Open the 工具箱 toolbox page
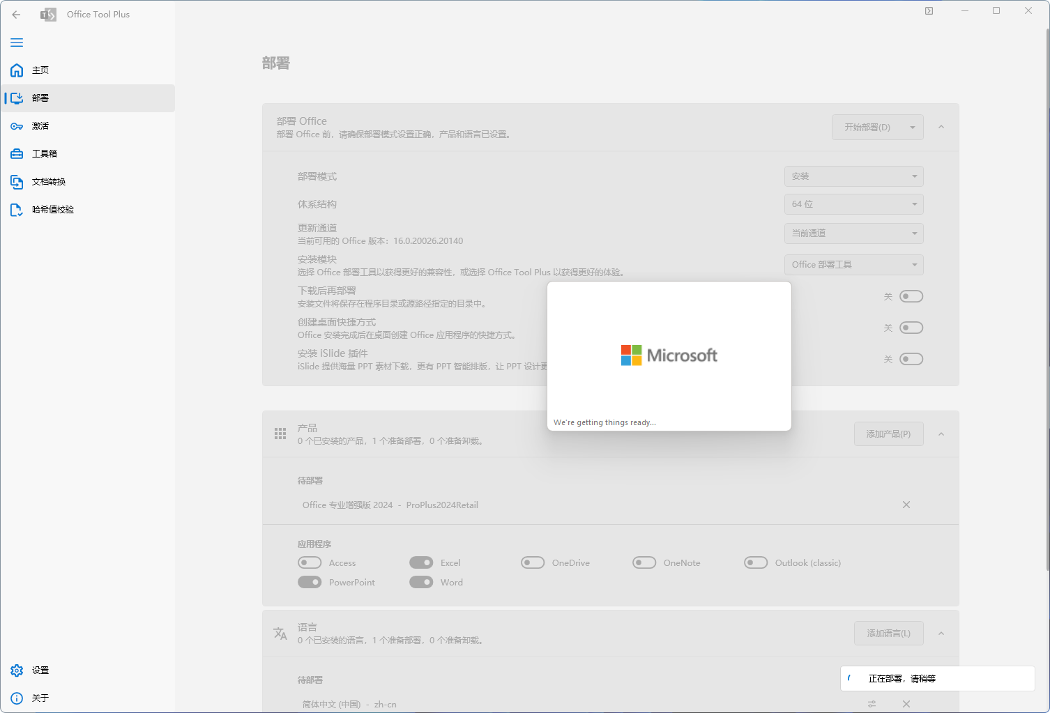The height and width of the screenshot is (713, 1050). [88, 154]
